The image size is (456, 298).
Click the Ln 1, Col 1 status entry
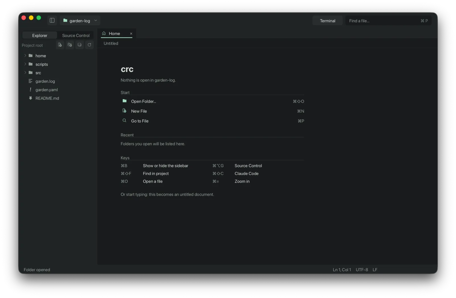[342, 270]
